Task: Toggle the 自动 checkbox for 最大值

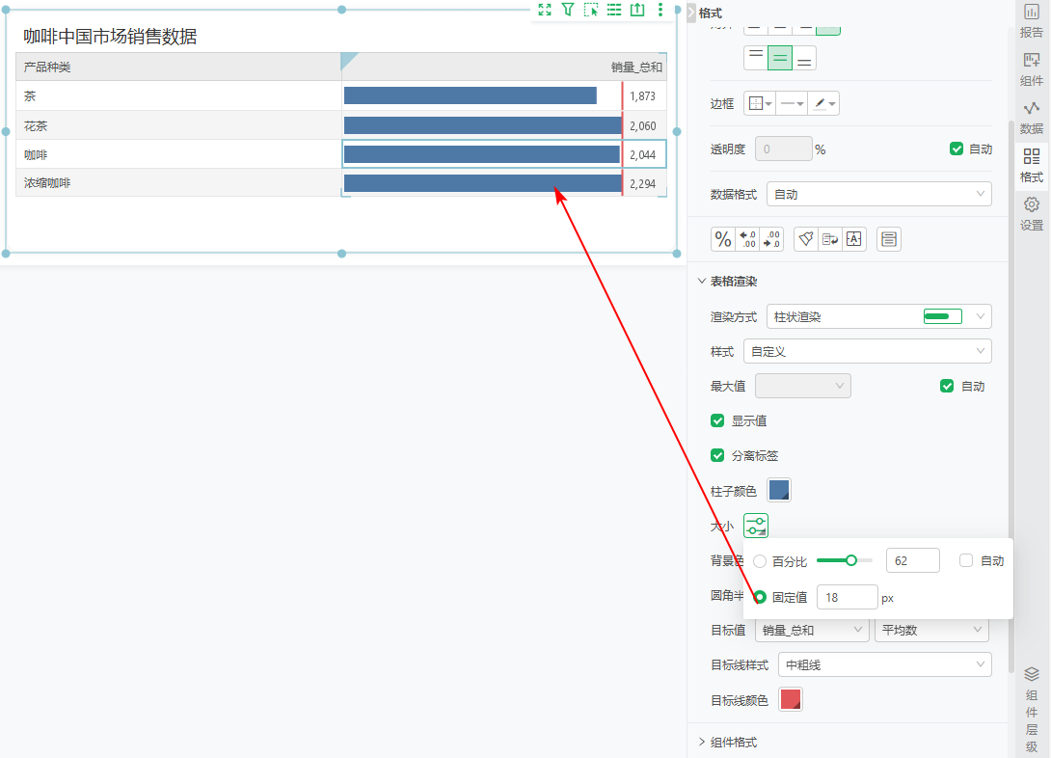Action: [x=947, y=386]
